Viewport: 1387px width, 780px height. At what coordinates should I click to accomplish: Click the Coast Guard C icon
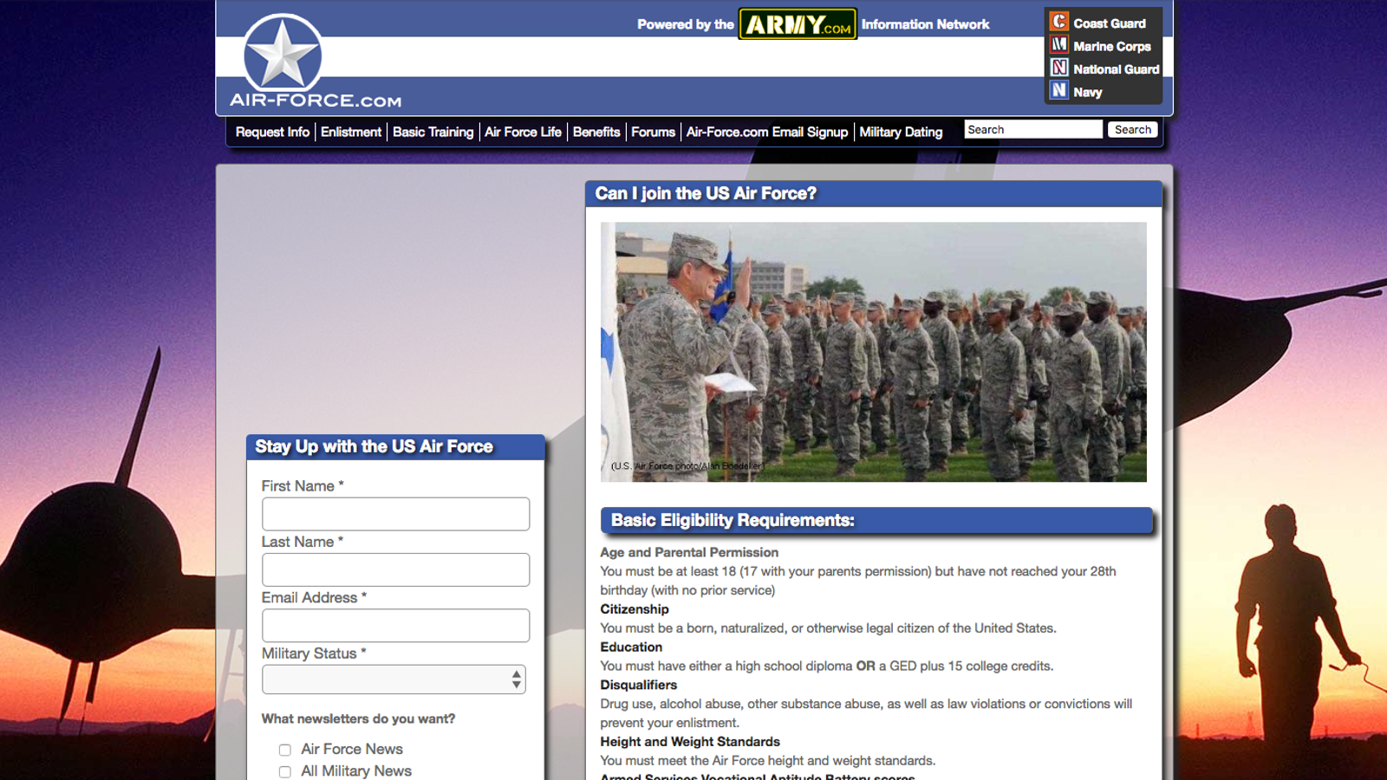click(1059, 22)
